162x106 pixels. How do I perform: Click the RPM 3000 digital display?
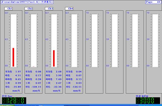click(148, 100)
